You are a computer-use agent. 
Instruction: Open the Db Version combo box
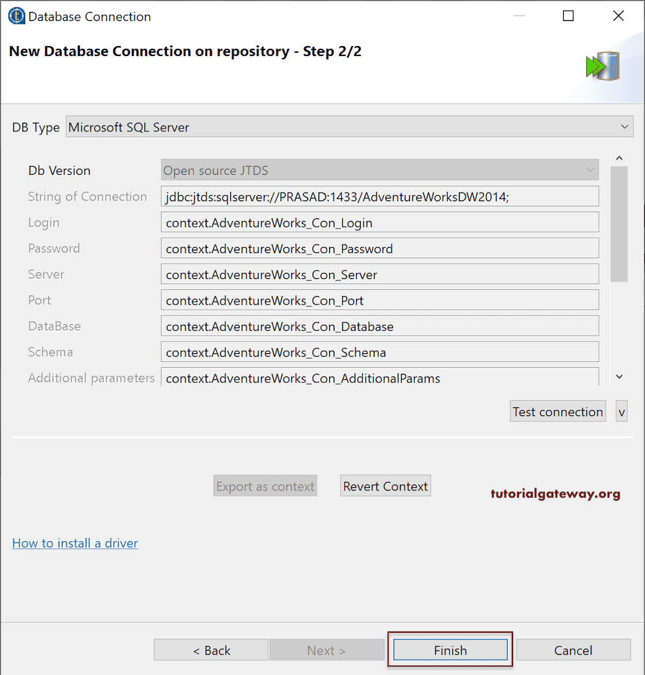pos(380,170)
